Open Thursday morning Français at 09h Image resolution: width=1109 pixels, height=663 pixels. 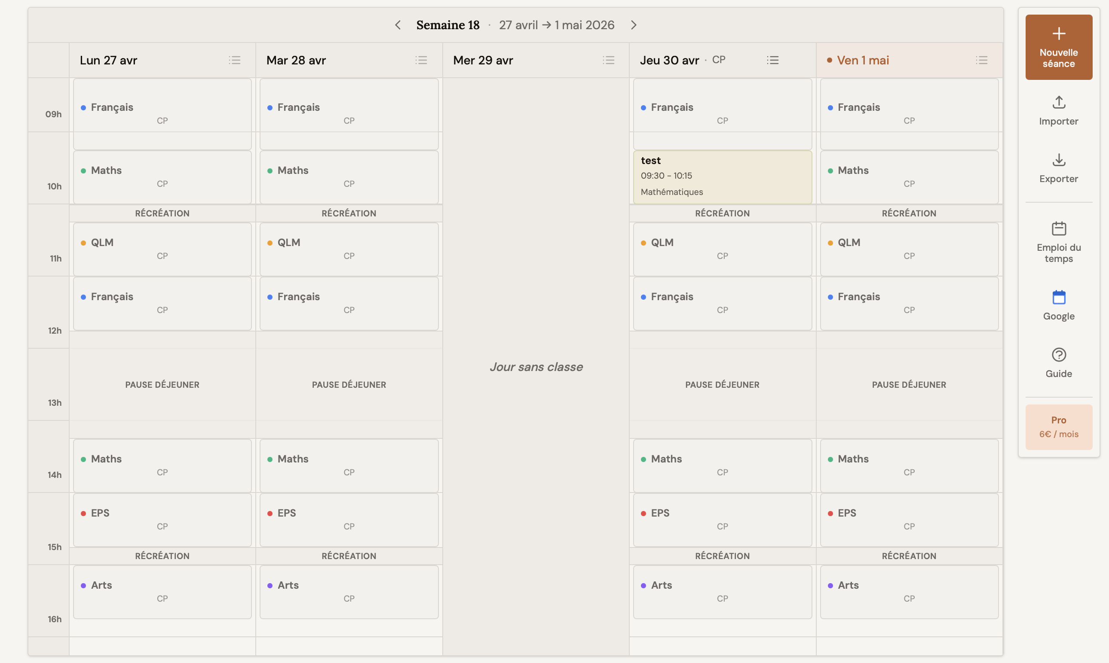coord(722,114)
